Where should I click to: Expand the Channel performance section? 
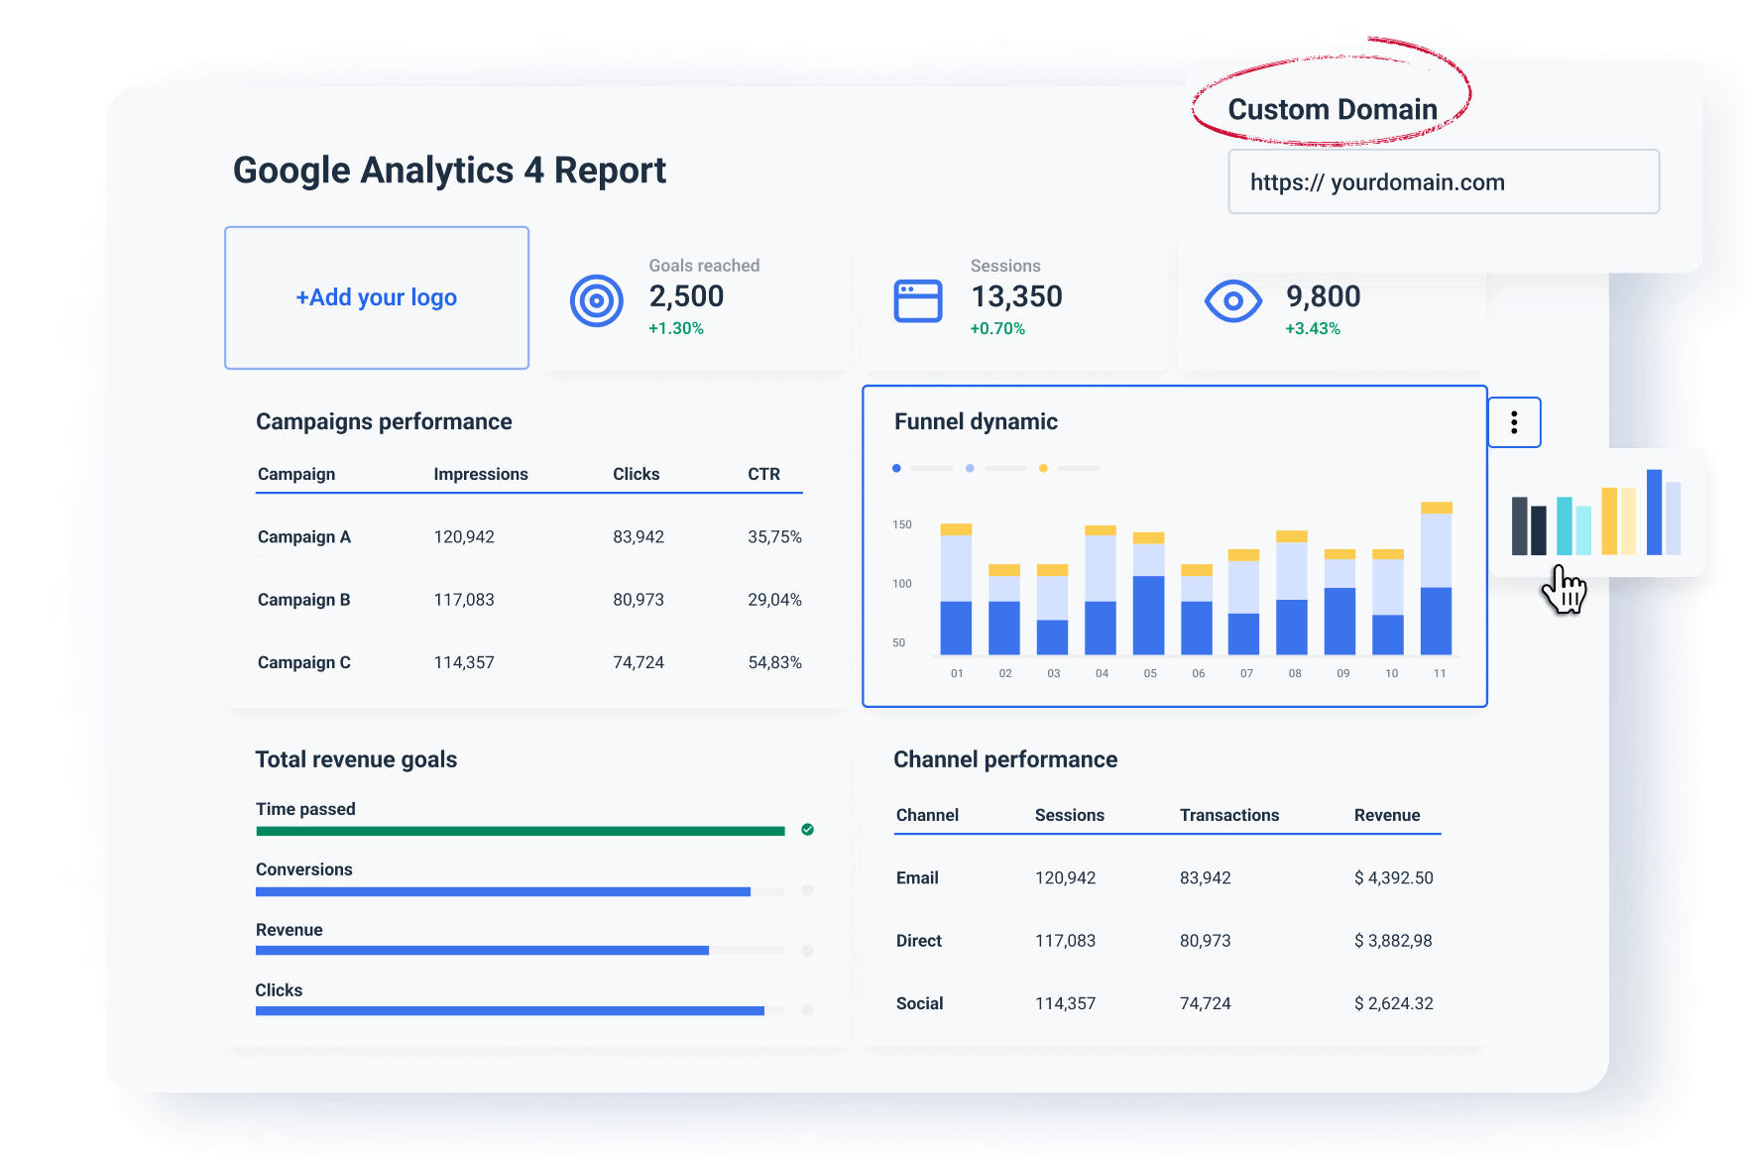(1005, 759)
